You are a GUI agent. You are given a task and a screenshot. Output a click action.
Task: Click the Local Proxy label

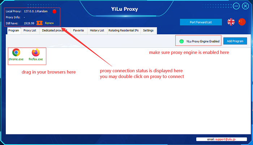pos(14,11)
